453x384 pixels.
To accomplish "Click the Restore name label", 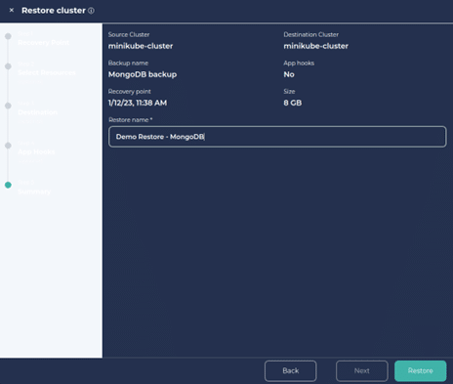I will coord(130,120).
